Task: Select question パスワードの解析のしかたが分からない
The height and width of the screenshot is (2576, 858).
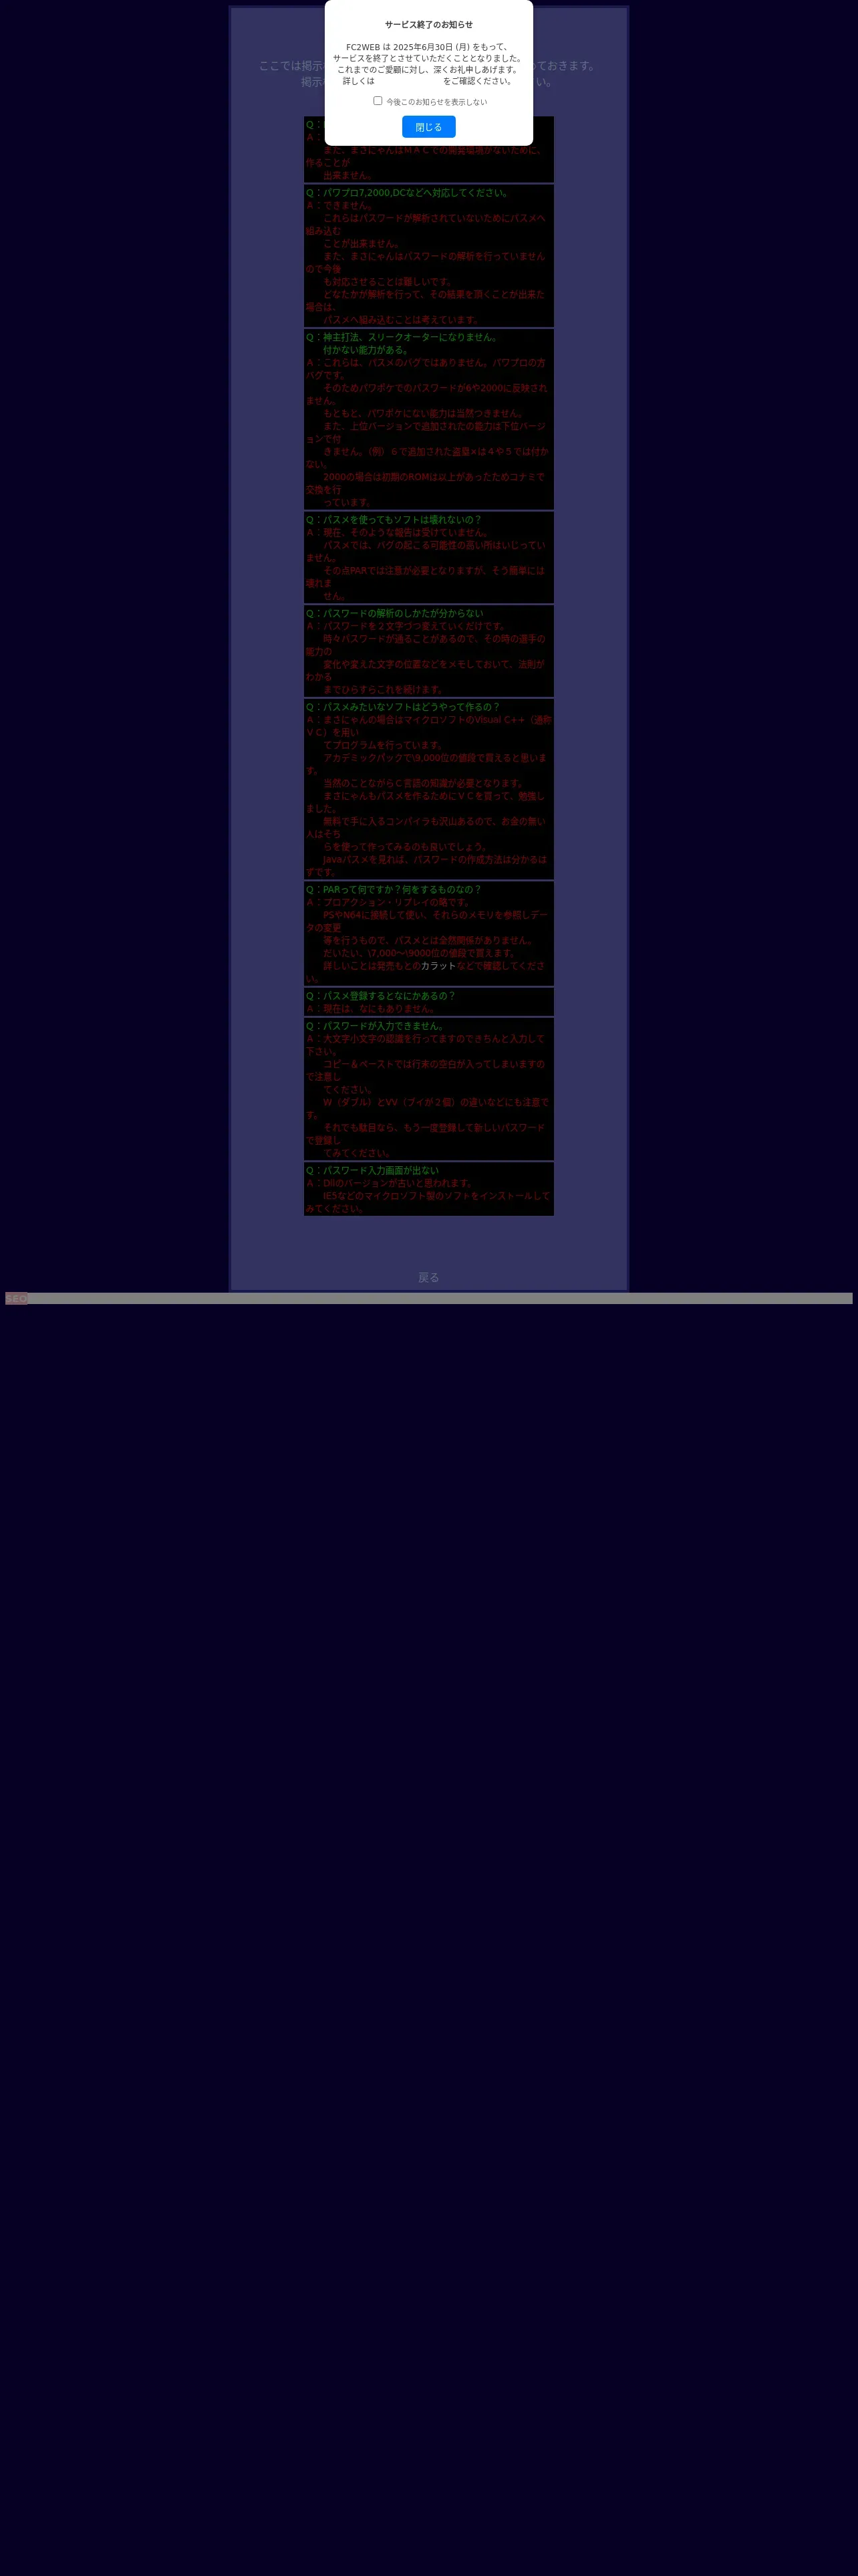Action: (394, 614)
